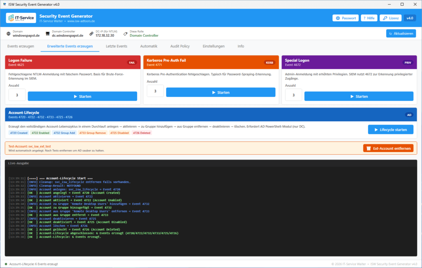Click domain value windowspapst.de

coord(26,35)
